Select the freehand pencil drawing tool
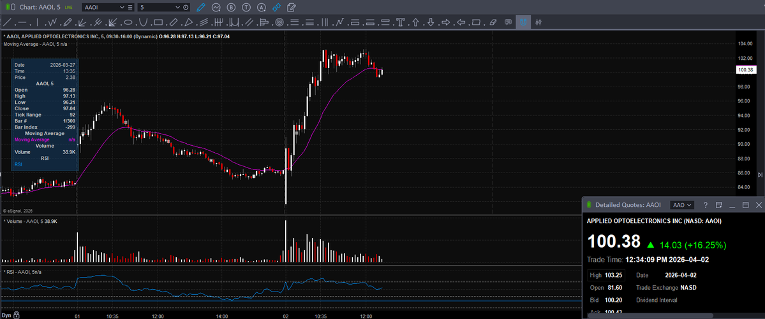765x319 pixels. coord(68,22)
